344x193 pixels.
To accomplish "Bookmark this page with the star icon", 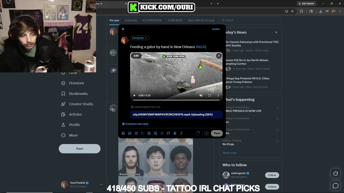I will coord(292,11).
